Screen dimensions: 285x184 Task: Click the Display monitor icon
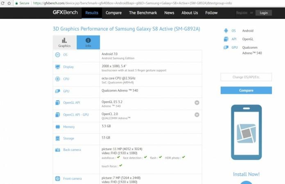click(57, 67)
